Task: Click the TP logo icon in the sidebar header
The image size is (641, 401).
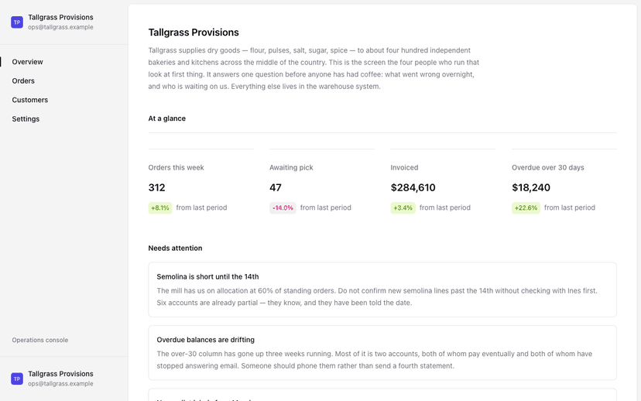Action: tap(17, 22)
